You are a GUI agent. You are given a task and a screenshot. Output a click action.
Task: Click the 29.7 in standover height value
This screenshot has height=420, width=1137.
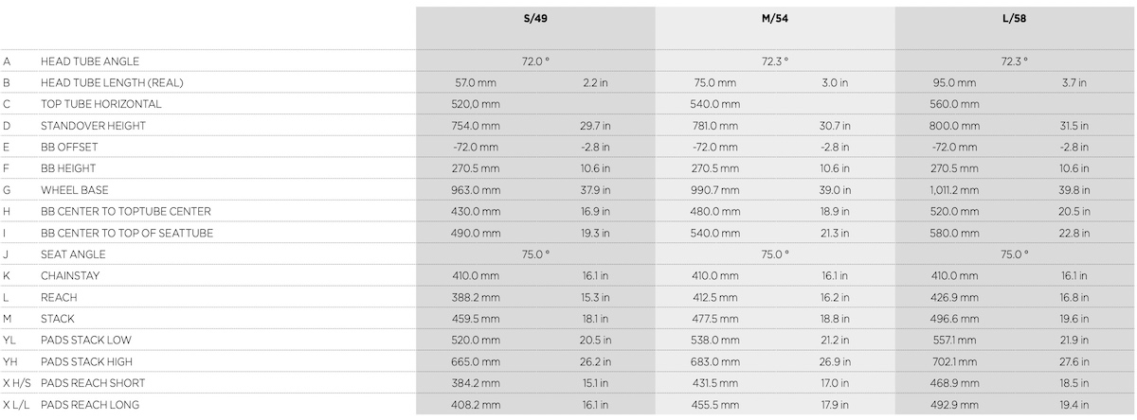[x=595, y=126]
